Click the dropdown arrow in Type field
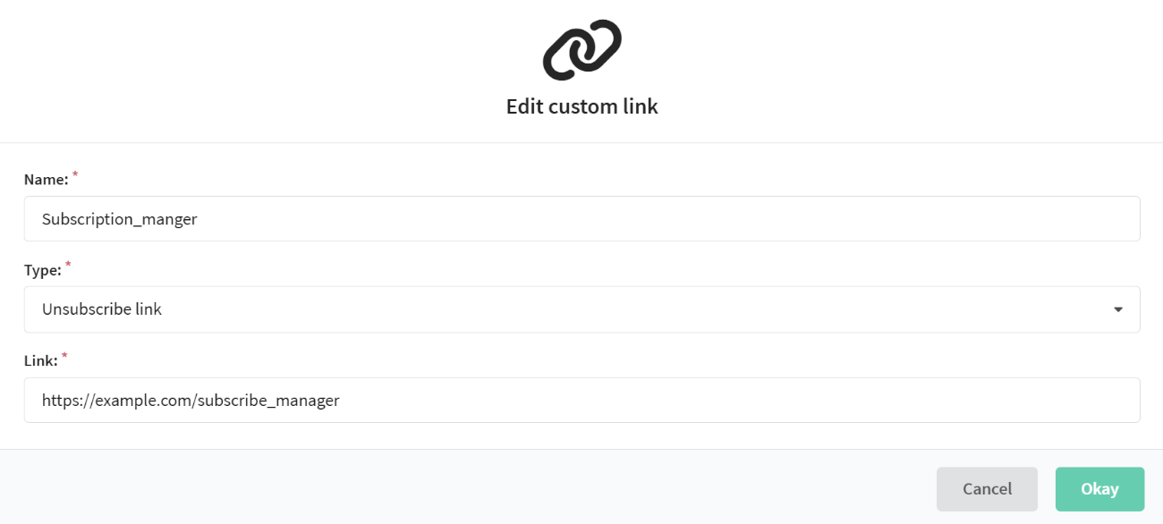Screen dimensions: 1163x524 coord(1117,309)
